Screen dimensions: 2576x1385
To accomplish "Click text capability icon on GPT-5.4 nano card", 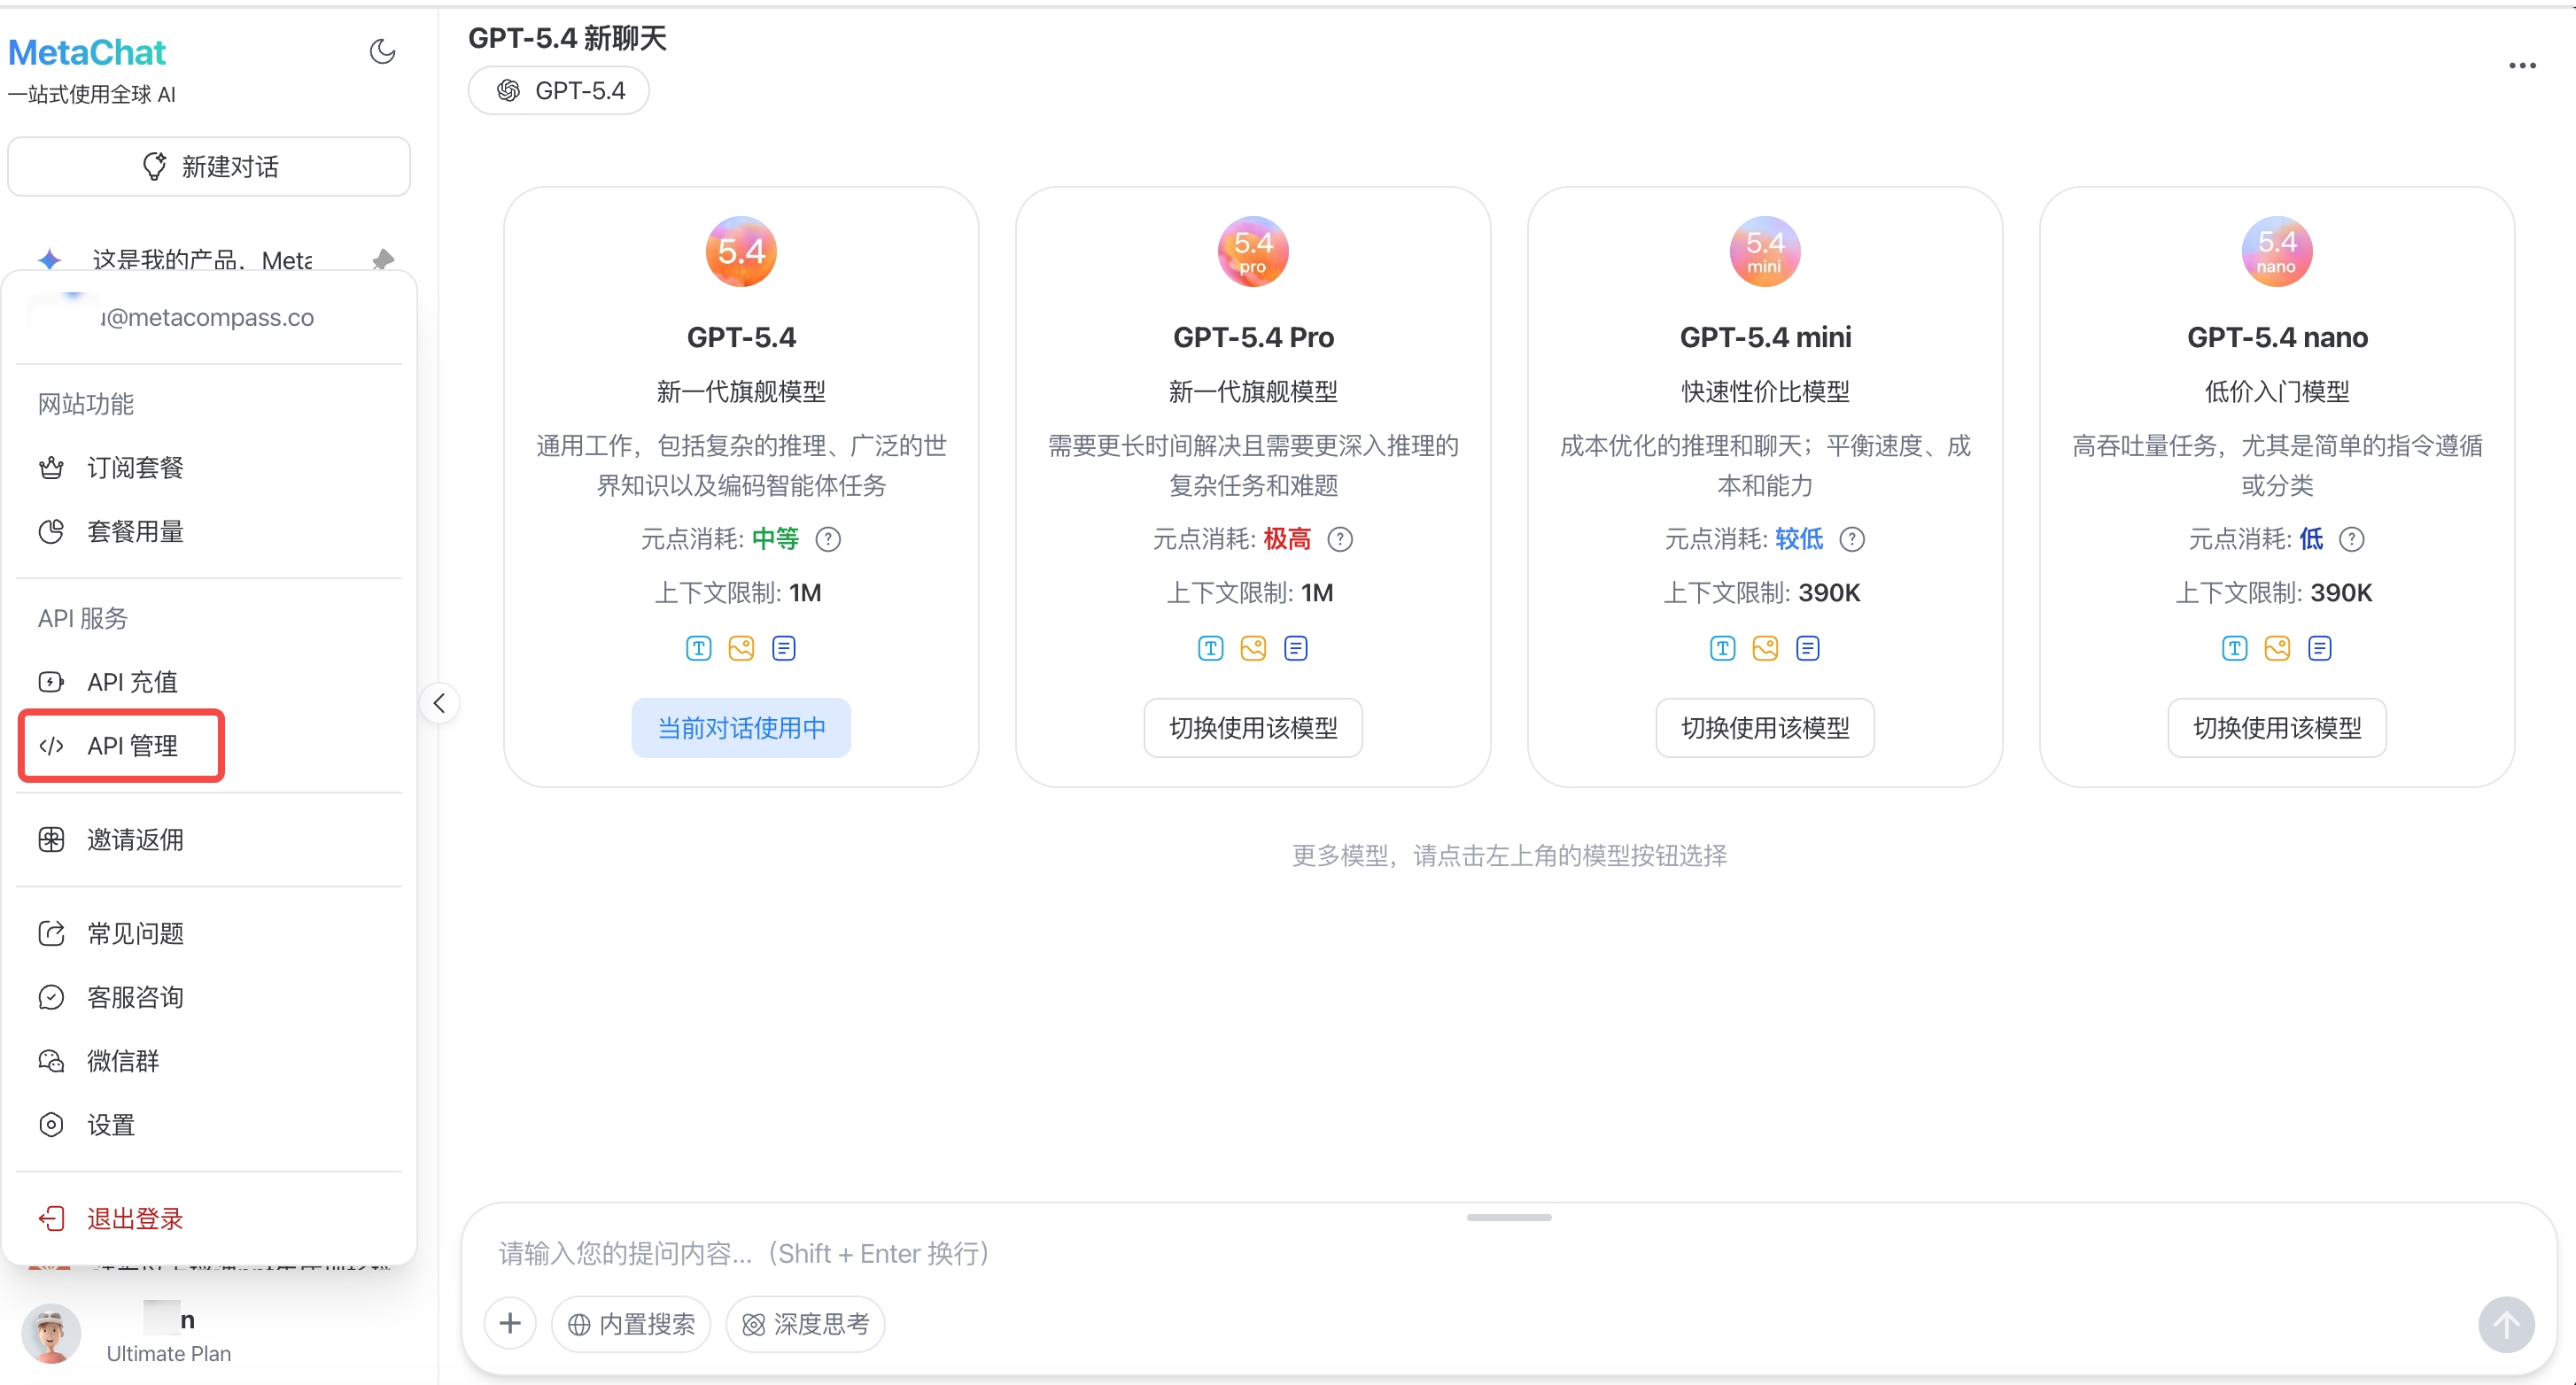I will 2235,649.
